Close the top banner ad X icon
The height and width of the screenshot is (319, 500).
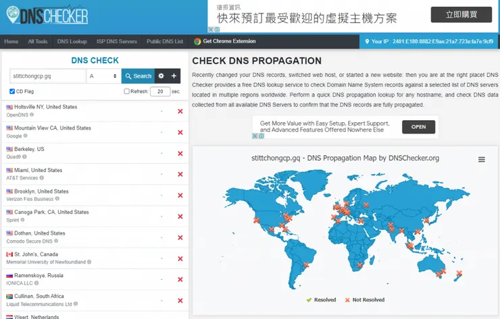[210, 29]
